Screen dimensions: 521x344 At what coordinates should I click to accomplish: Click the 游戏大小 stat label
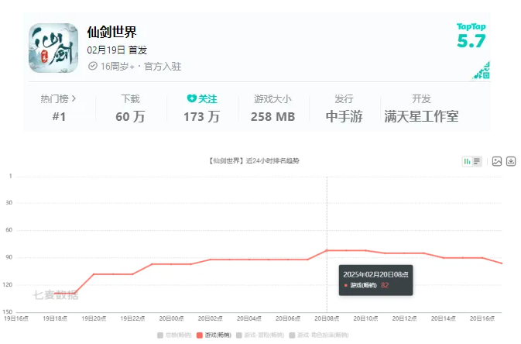[272, 99]
